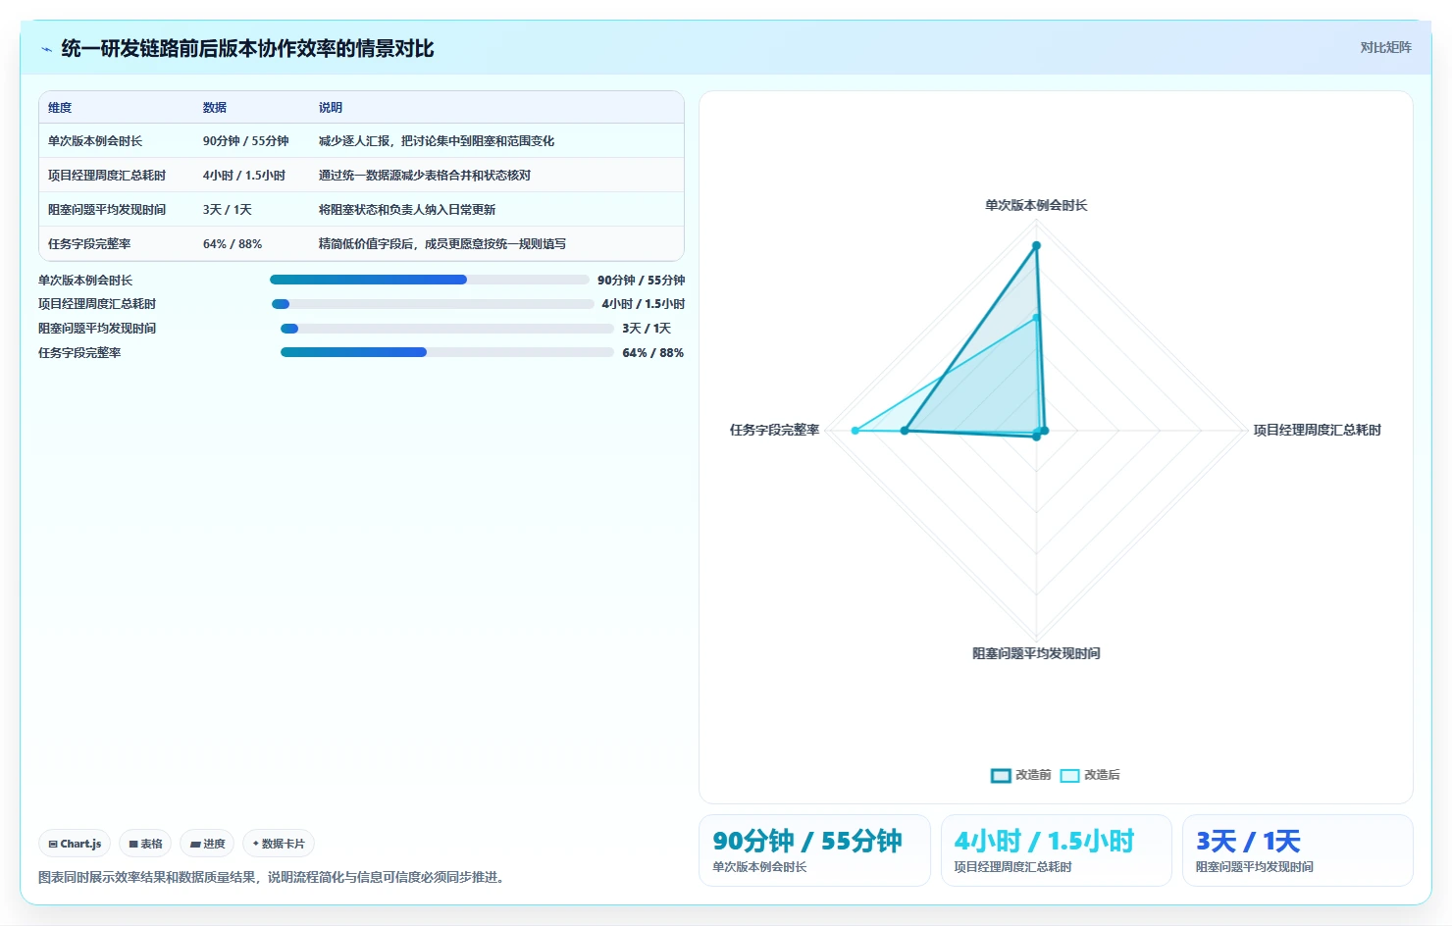Screen dimensions: 1452x926
Task: Click description 通过统一数据源减少表格合并和状态核对
Action: [x=425, y=176]
